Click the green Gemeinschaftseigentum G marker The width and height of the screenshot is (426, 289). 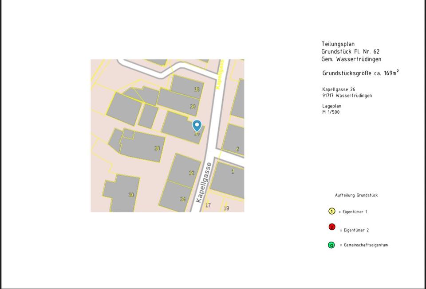(x=331, y=245)
